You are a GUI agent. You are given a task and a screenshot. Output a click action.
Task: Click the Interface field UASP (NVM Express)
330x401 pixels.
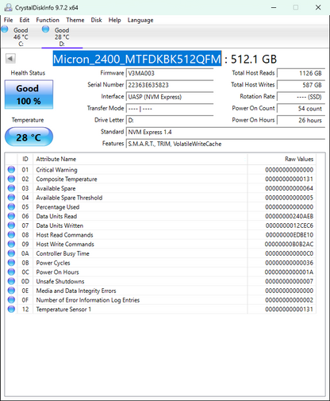tap(170, 97)
